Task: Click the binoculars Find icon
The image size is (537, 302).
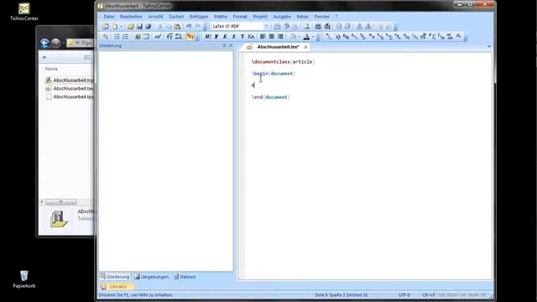Action: [318, 26]
